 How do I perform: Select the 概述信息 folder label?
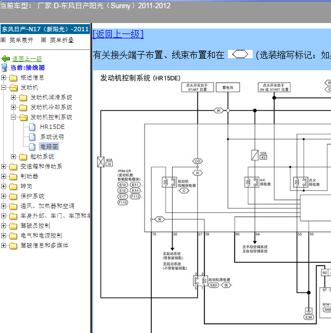point(32,77)
